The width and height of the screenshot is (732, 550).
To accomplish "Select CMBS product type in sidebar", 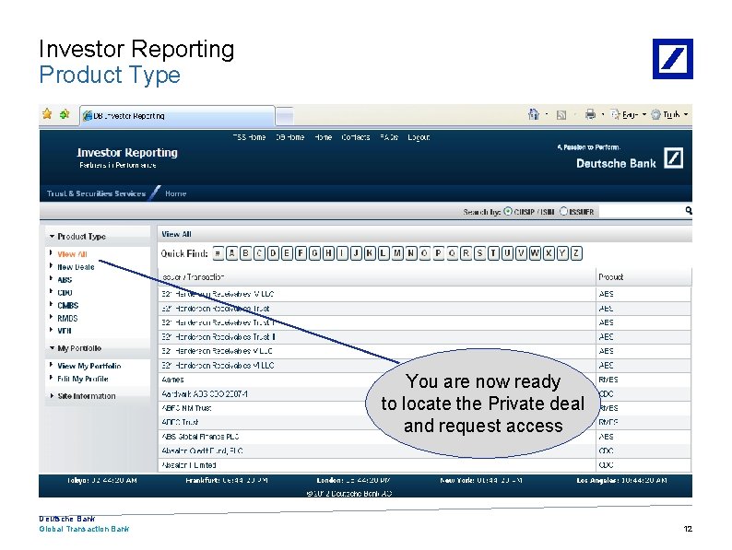I will [x=67, y=306].
